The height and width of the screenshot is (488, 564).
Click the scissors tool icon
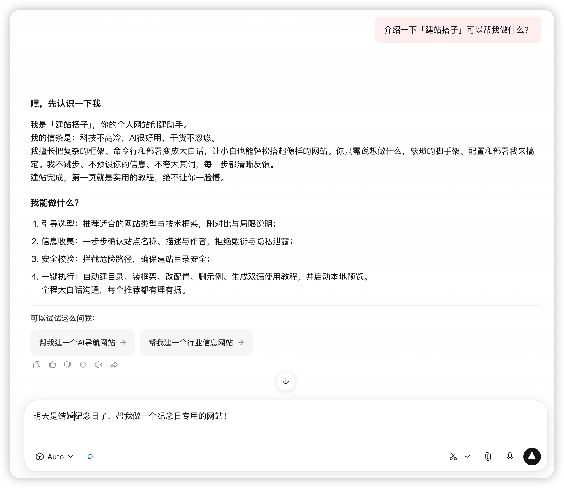click(453, 457)
